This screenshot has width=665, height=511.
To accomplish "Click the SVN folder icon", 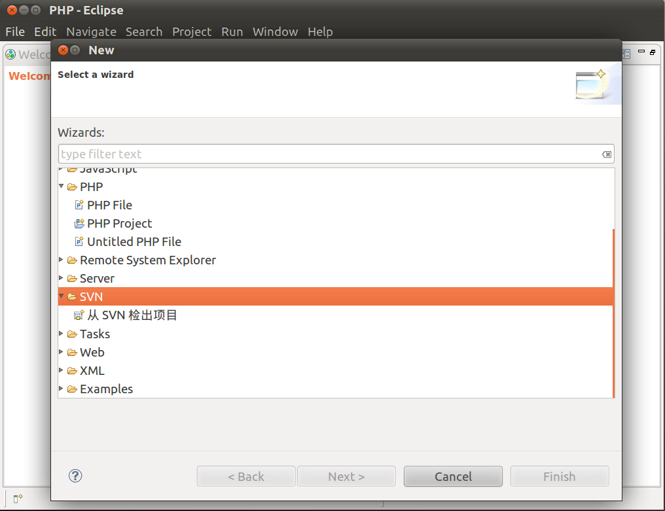I will point(72,297).
